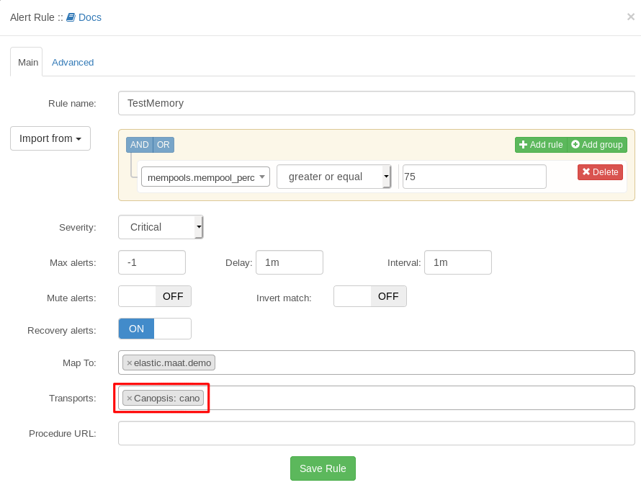Toggle the Mute alerts switch
Image resolution: width=641 pixels, height=498 pixels.
[155, 296]
